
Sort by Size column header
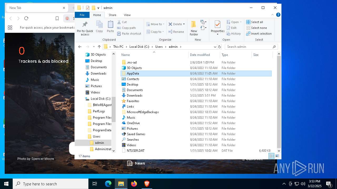click(x=262, y=55)
